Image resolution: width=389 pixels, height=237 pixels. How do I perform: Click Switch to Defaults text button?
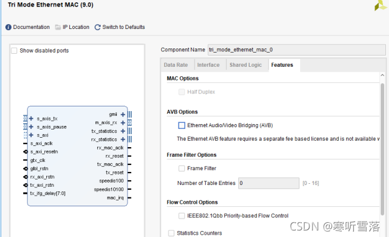[x=123, y=27]
